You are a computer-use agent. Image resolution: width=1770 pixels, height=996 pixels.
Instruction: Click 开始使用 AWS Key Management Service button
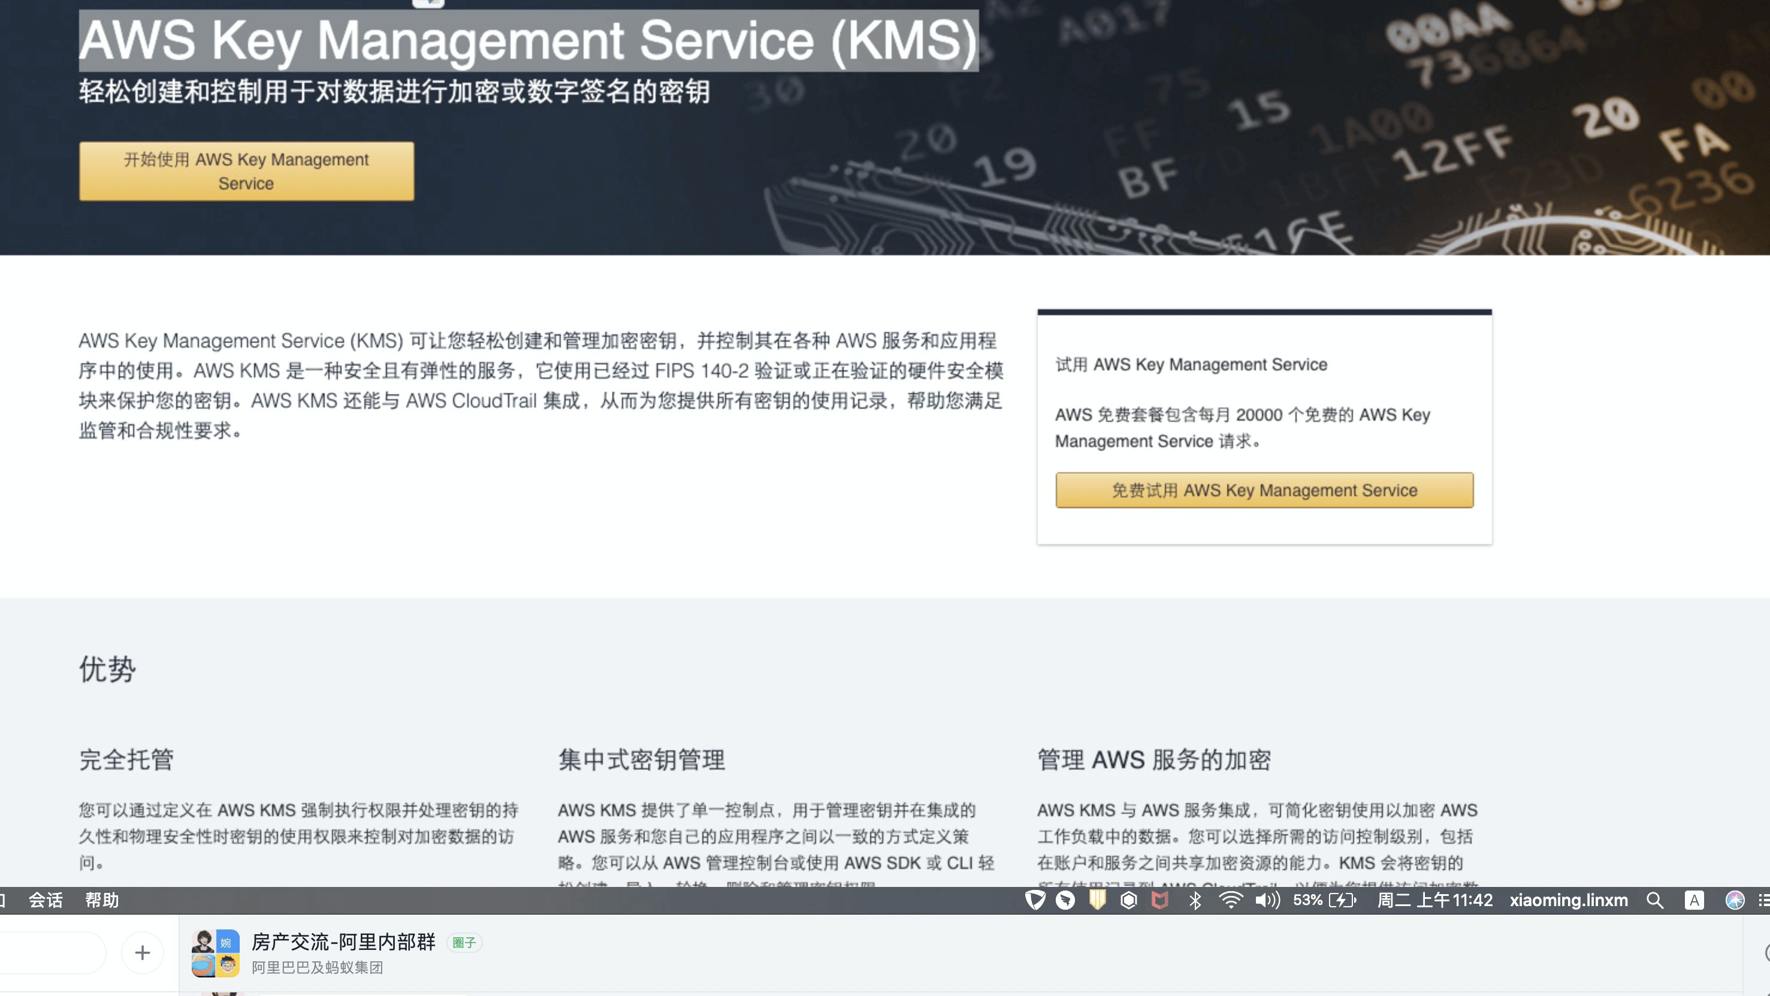point(246,171)
